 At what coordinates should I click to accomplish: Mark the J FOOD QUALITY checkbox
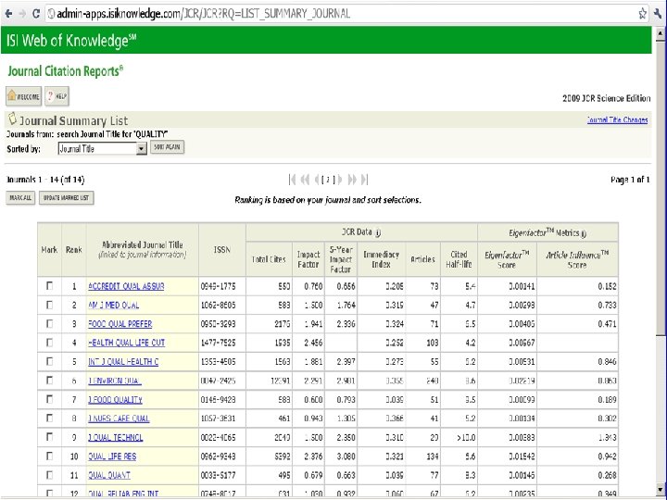pyautogui.click(x=49, y=399)
